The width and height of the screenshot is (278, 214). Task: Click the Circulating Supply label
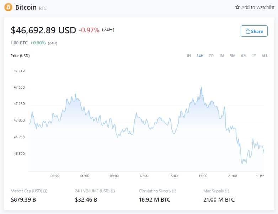155,191
